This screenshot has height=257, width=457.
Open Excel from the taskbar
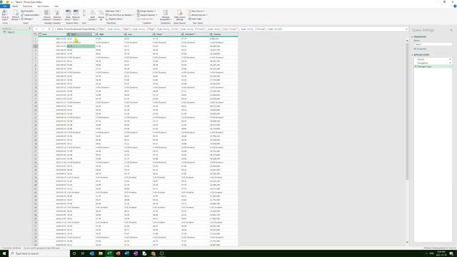click(109, 253)
